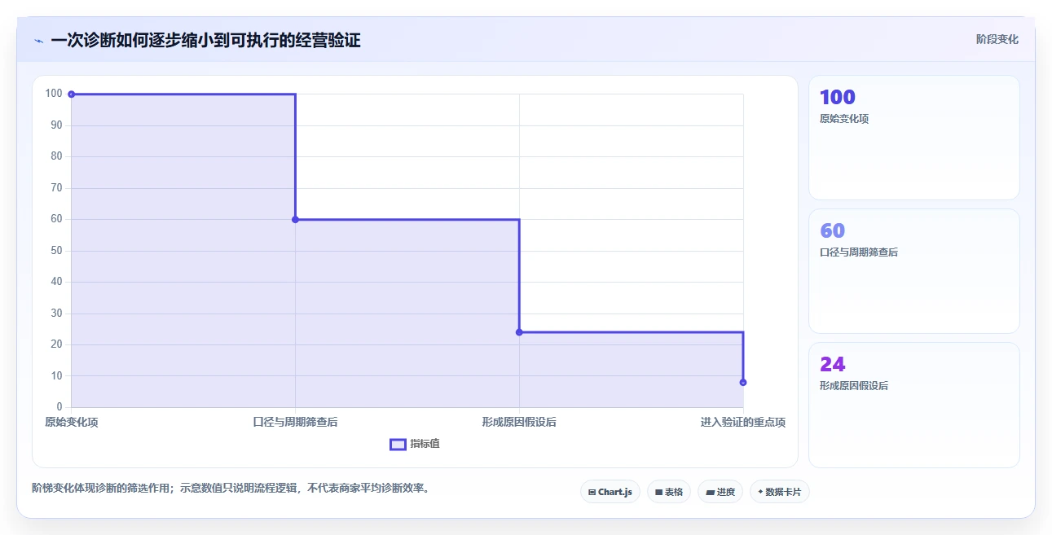Click x-axis label 形成原因假设后
This screenshot has height=535, width=1052.
[x=519, y=422]
